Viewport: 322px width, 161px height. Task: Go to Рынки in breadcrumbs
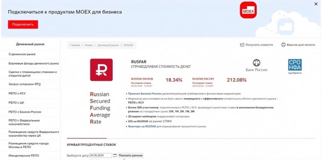click(x=89, y=45)
